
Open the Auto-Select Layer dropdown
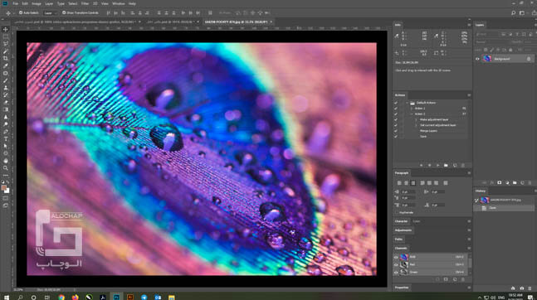tap(50, 13)
